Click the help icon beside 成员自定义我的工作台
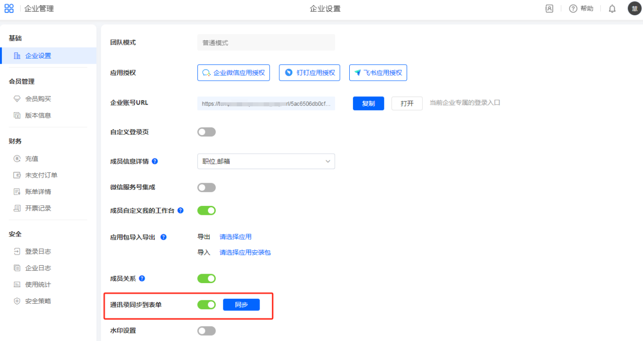 coord(180,210)
